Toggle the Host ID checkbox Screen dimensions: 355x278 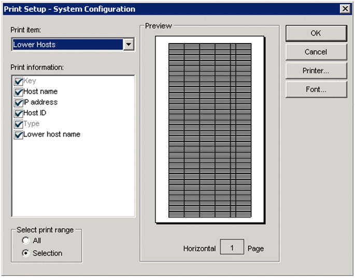pos(19,113)
